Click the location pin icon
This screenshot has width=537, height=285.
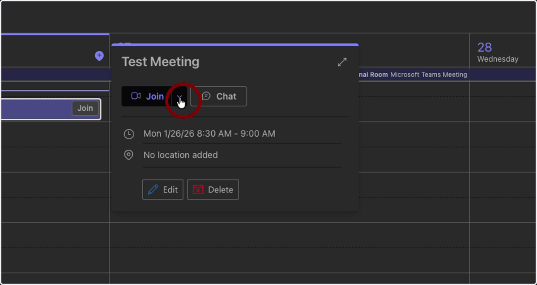[129, 155]
